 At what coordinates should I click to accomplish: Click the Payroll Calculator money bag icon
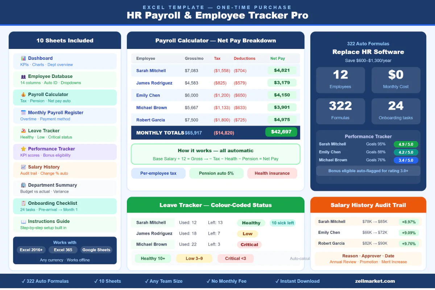(24, 95)
